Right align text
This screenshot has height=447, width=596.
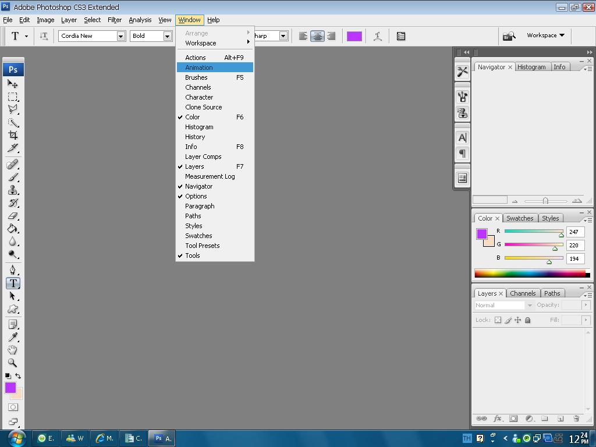point(331,36)
